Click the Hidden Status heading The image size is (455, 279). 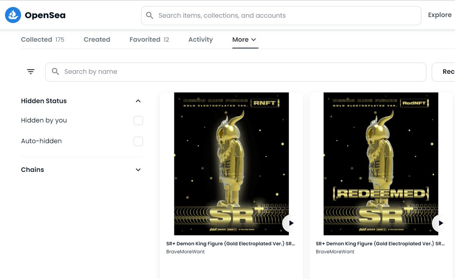tap(44, 101)
